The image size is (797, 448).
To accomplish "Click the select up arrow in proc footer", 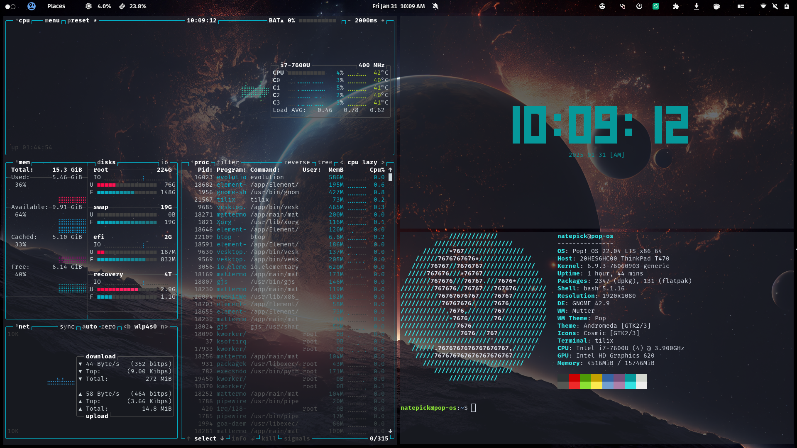I will pos(189,438).
